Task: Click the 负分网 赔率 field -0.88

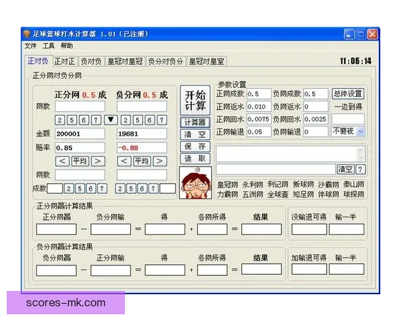Action: (142, 148)
